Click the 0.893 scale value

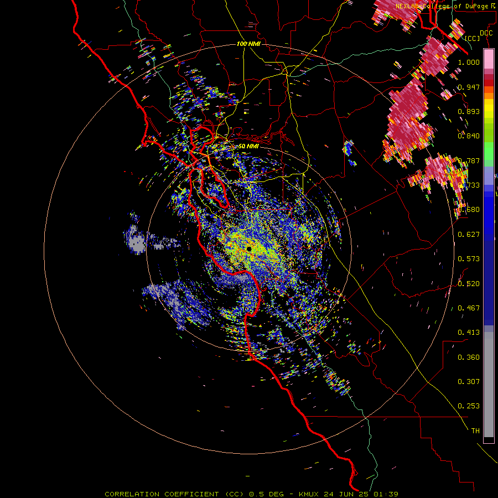pyautogui.click(x=469, y=111)
